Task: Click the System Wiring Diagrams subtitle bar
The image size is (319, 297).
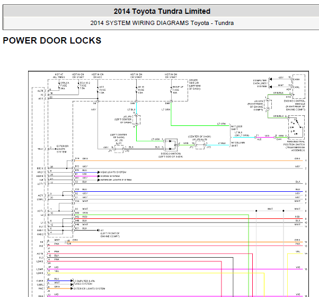Action: click(162, 23)
